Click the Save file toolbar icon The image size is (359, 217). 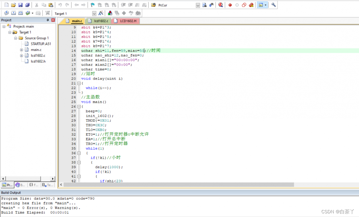[20, 5]
